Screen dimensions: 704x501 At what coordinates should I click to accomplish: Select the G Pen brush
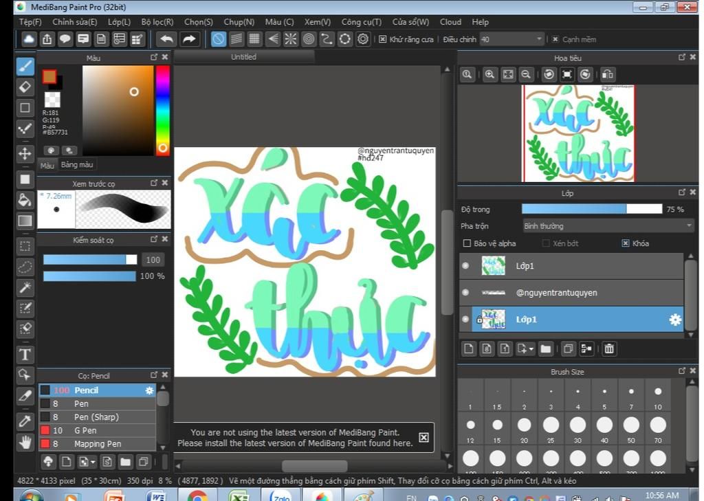point(97,430)
